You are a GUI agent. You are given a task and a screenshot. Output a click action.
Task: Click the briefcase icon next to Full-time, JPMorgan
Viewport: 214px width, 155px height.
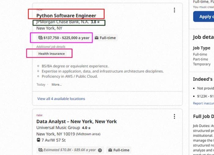pos(97,38)
